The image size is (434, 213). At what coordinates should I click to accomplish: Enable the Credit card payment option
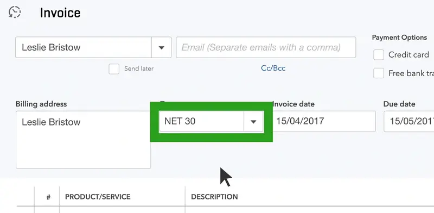(378, 55)
